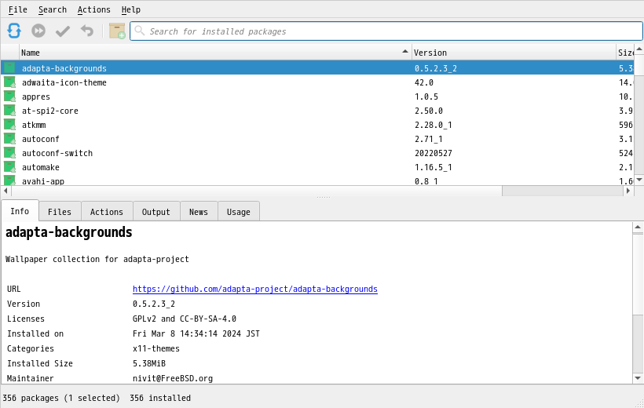
Task: Click the undo changes arrow icon
Action: (x=87, y=31)
